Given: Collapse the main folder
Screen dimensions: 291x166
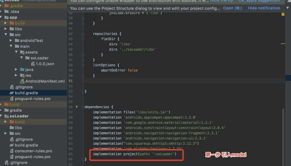Looking at the screenshot, I should click(11, 46).
